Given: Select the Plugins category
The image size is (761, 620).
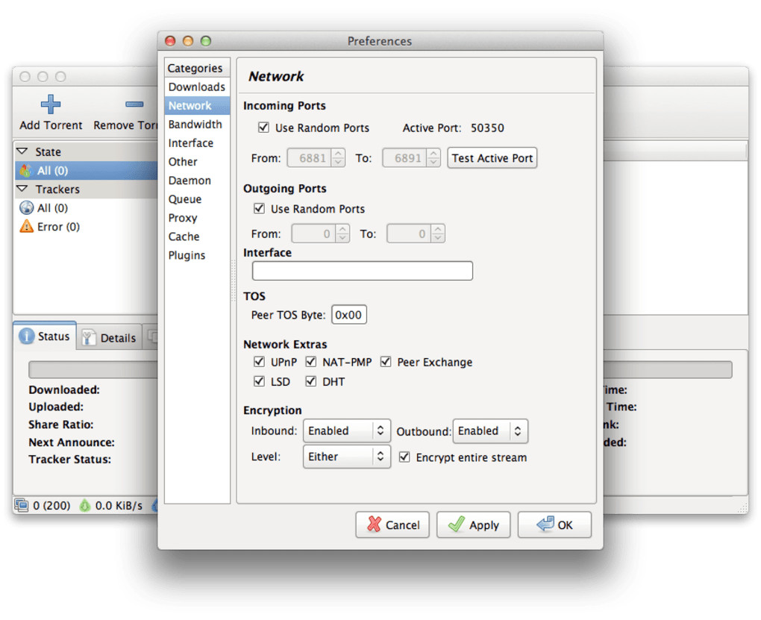Looking at the screenshot, I should (x=197, y=255).
